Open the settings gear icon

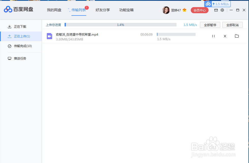point(222,10)
